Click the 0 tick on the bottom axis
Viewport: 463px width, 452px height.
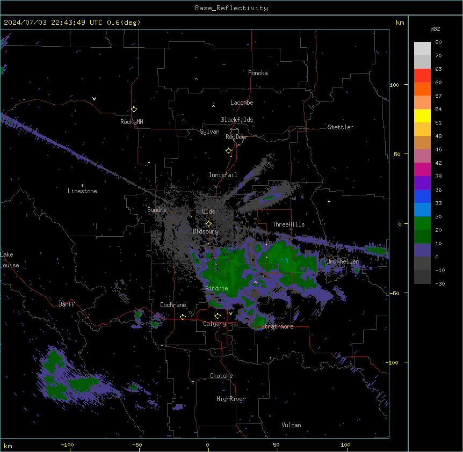tap(207, 444)
